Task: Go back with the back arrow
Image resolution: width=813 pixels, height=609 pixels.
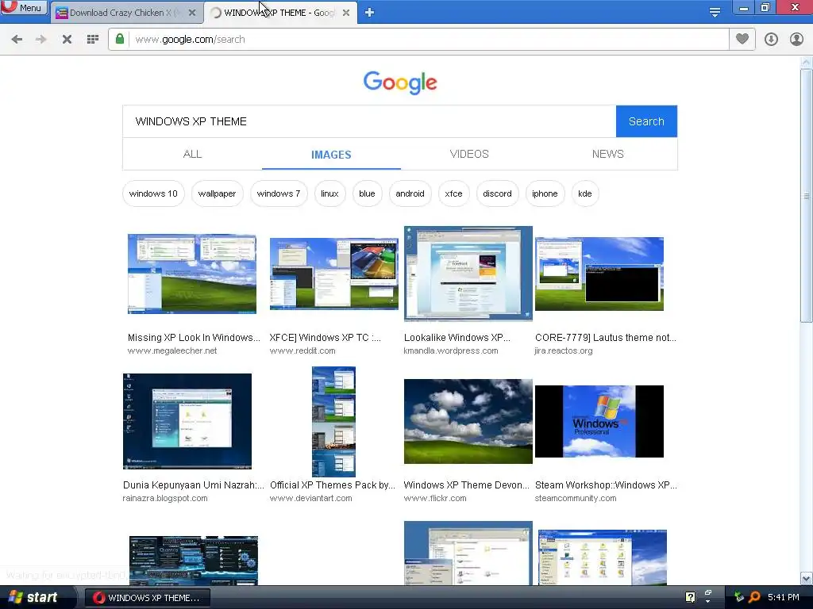Action: point(17,40)
